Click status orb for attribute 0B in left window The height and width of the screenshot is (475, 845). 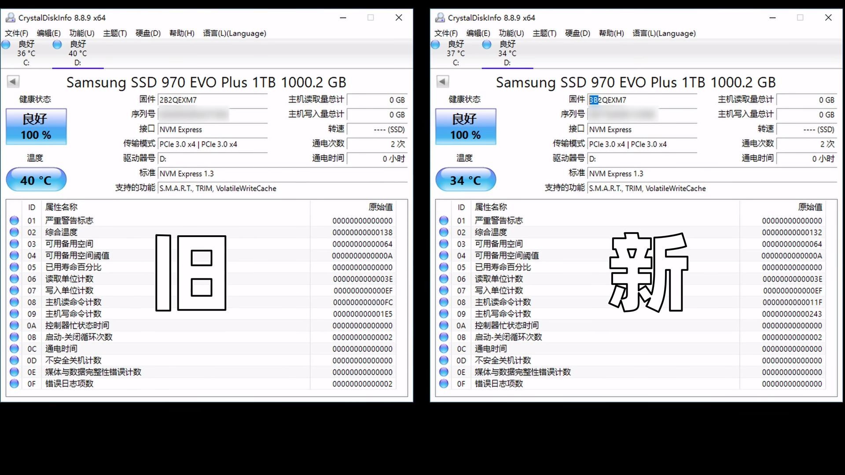[14, 337]
